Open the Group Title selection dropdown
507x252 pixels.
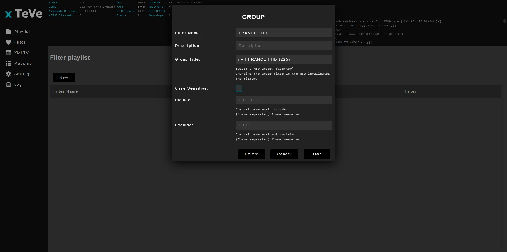[284, 59]
